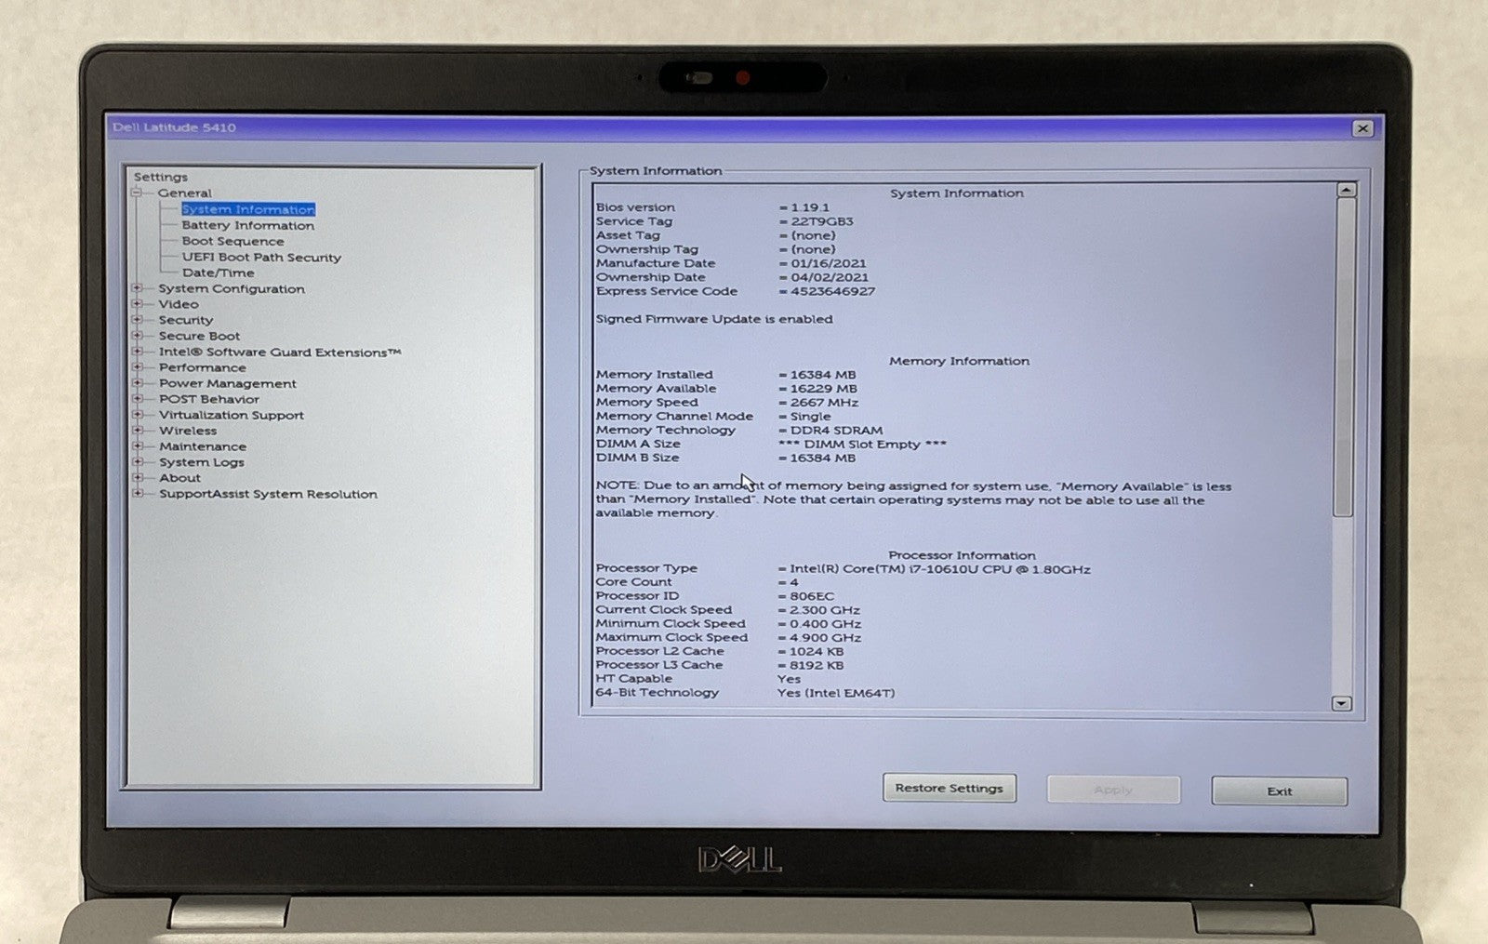The width and height of the screenshot is (1488, 944).
Task: Expand the Power Management node
Action: pos(137,383)
